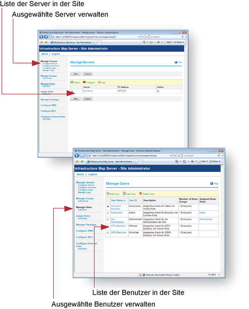This screenshot has width=249, height=309.
Task: Click Edit User icon in Manage Users toolbar
Action: coord(124,194)
